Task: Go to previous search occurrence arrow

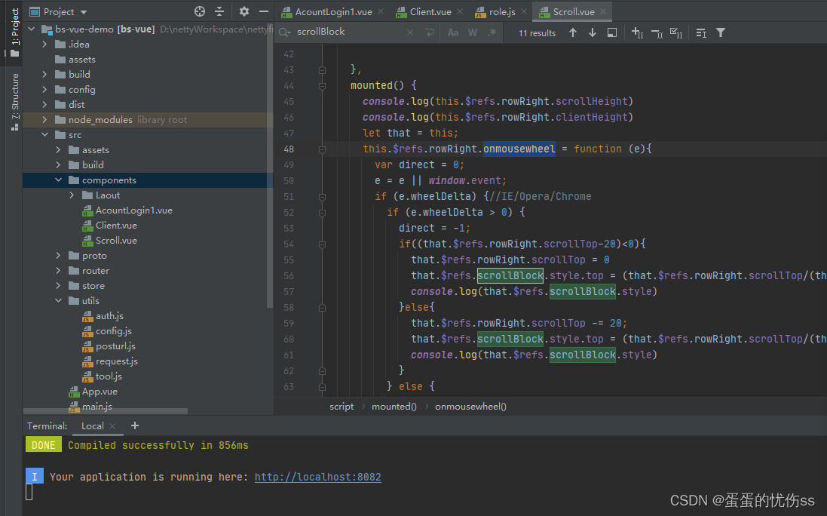Action: click(x=573, y=32)
